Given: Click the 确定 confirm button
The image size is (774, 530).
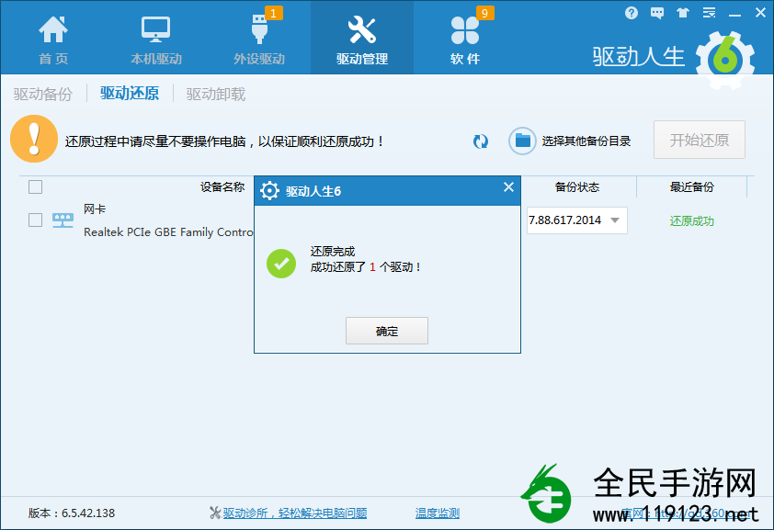Looking at the screenshot, I should (386, 331).
